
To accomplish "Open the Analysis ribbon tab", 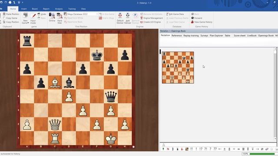I will (59, 9).
